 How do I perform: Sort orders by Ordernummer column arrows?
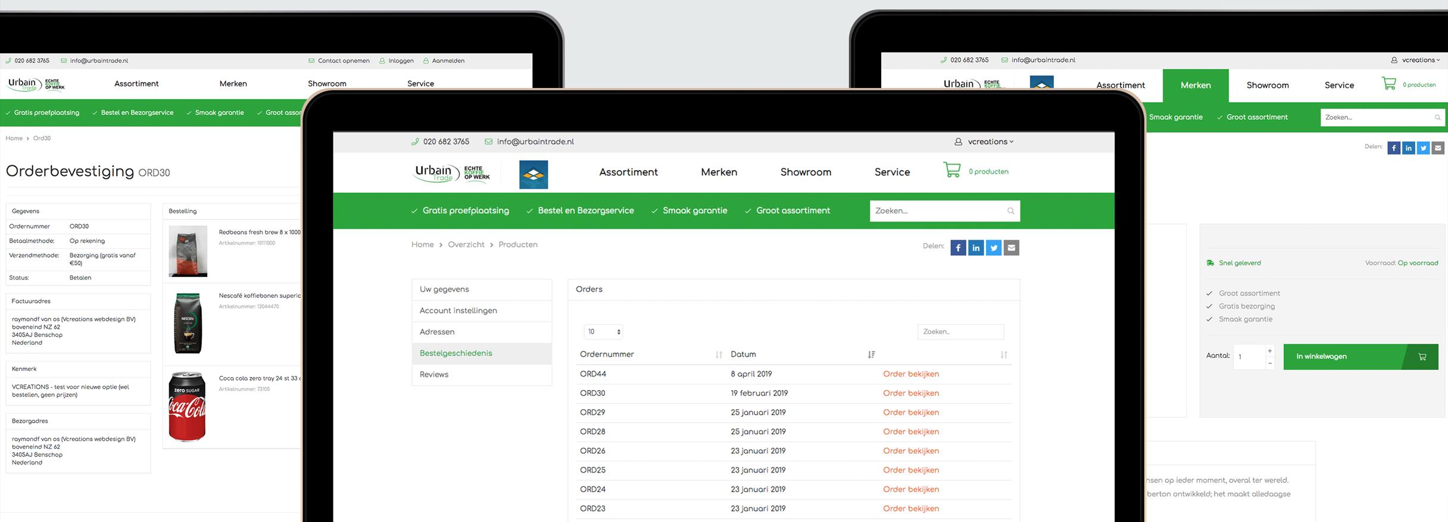719,355
